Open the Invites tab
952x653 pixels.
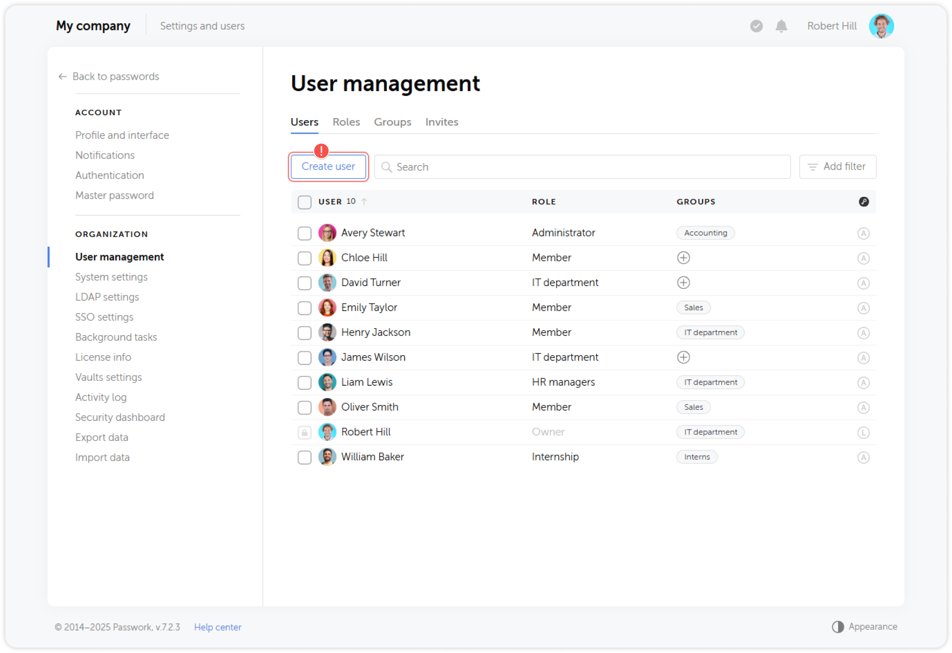441,122
